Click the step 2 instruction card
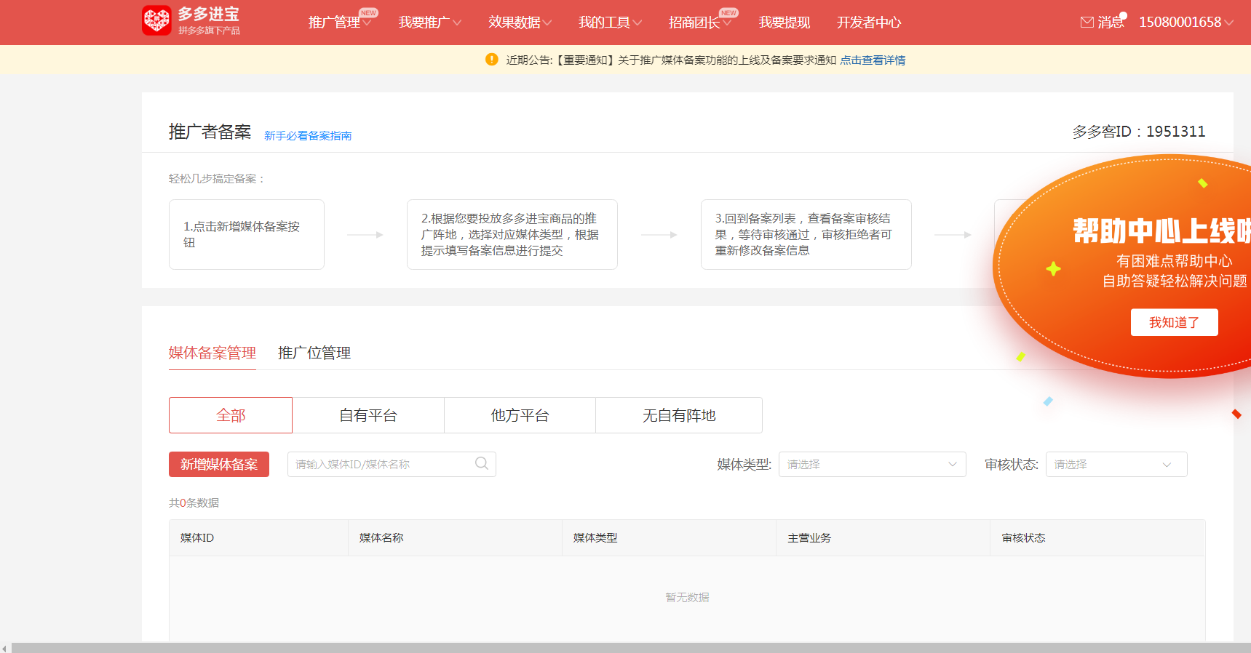Viewport: 1251px width, 653px height. click(x=512, y=234)
